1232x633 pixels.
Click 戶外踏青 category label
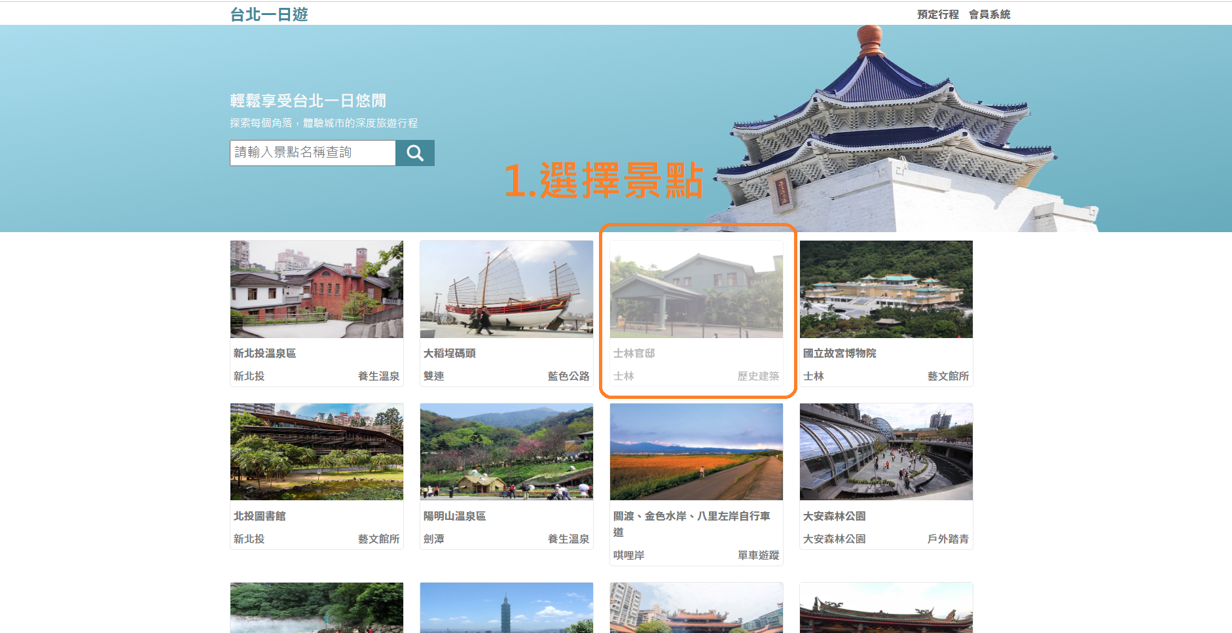tap(948, 539)
